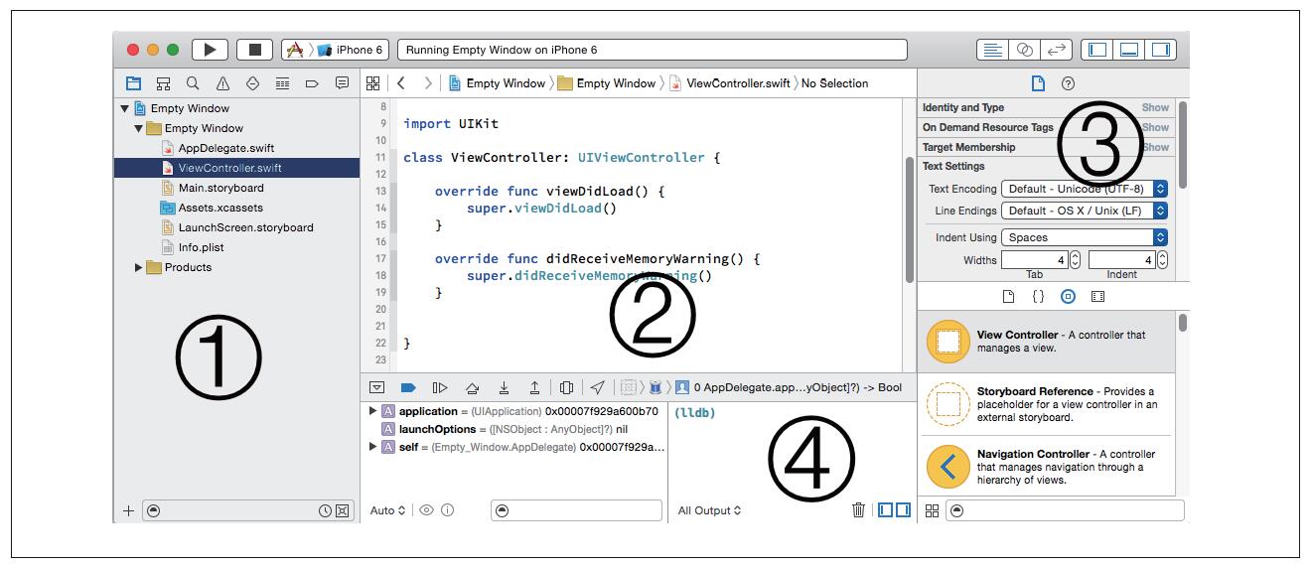Open the Issue navigator warning icon
The height and width of the screenshot is (568, 1311).
pos(222,83)
